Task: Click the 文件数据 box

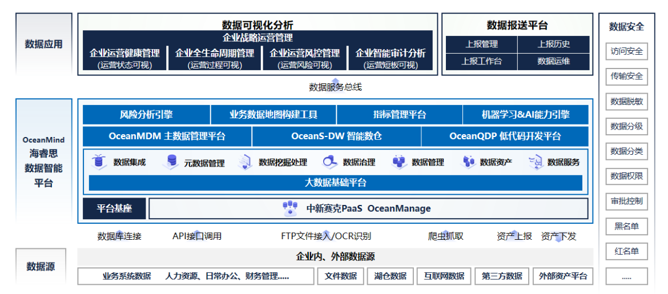Action: click(340, 276)
